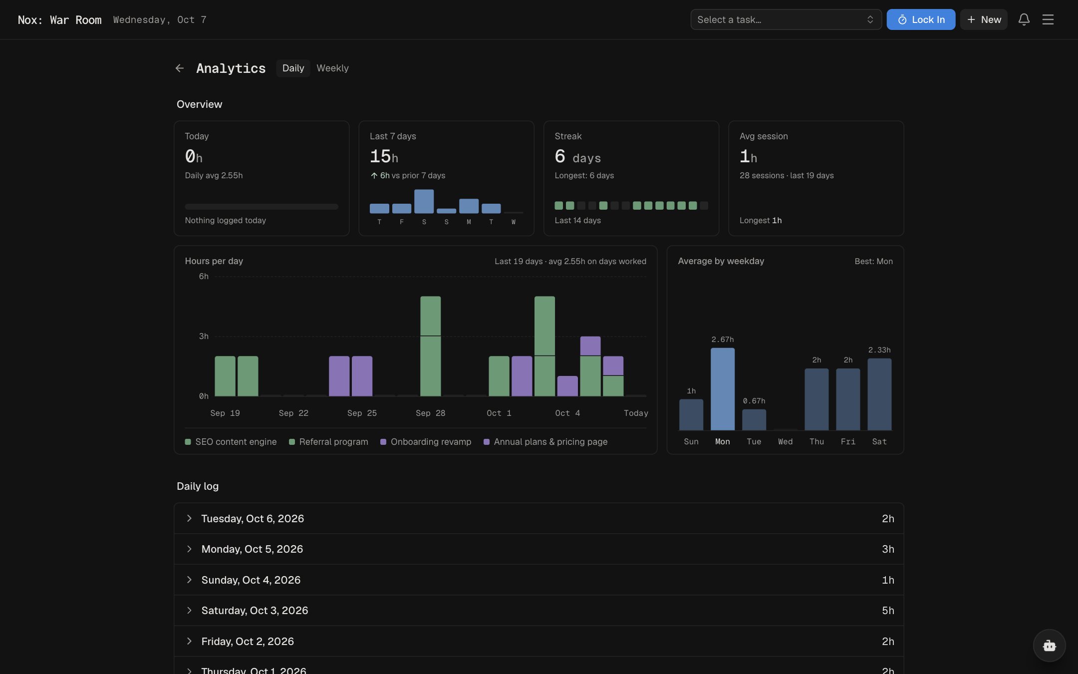Screen dimensions: 1078x674
Task: Click the Lock In timer button
Action: (x=921, y=19)
